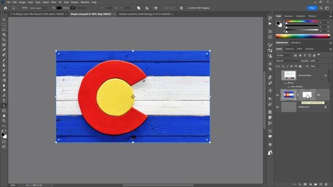
Task: Toggle Drop Shadow effect visibility
Action: 289,87
